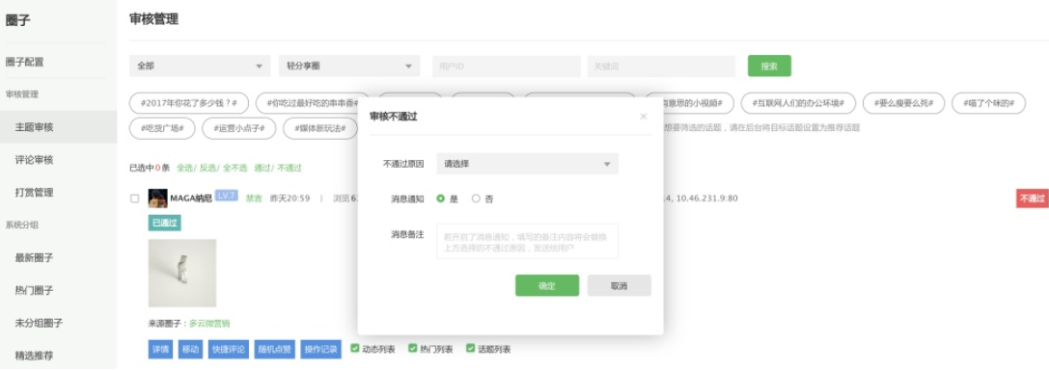Confirm with the green 确定 button
The image size is (1049, 370).
tap(547, 285)
